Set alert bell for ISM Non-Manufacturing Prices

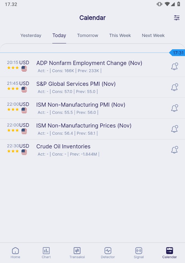pyautogui.click(x=175, y=129)
